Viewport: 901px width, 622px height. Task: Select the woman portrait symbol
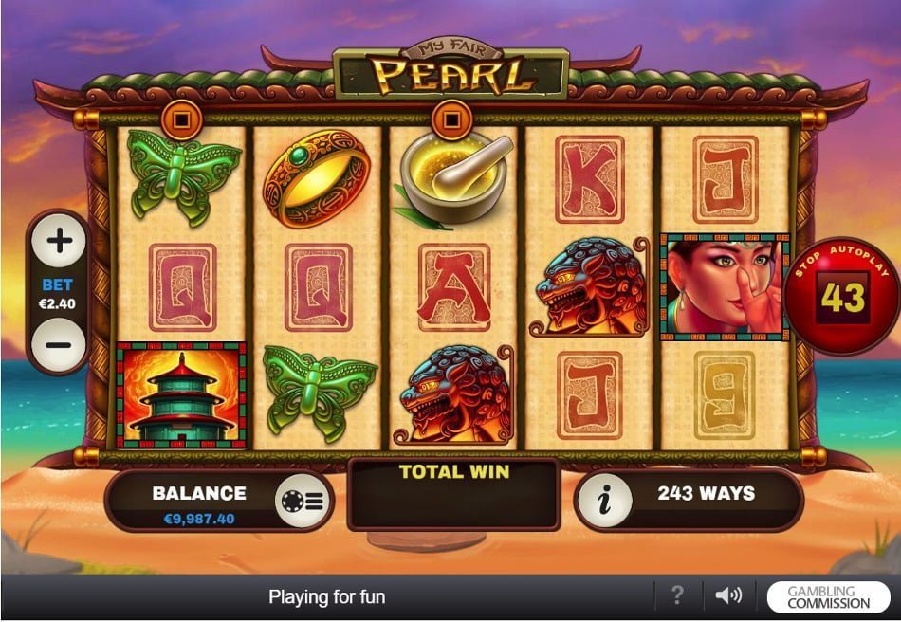726,287
